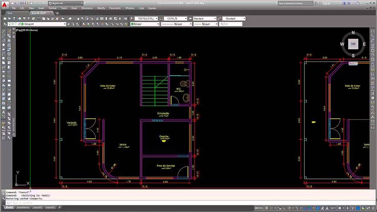377x212 pixels.
Task: Open the Viewport layer dropdown
Action: pyautogui.click(x=37, y=24)
